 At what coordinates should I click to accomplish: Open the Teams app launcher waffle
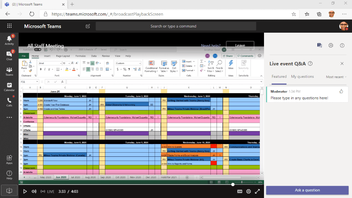[9, 26]
